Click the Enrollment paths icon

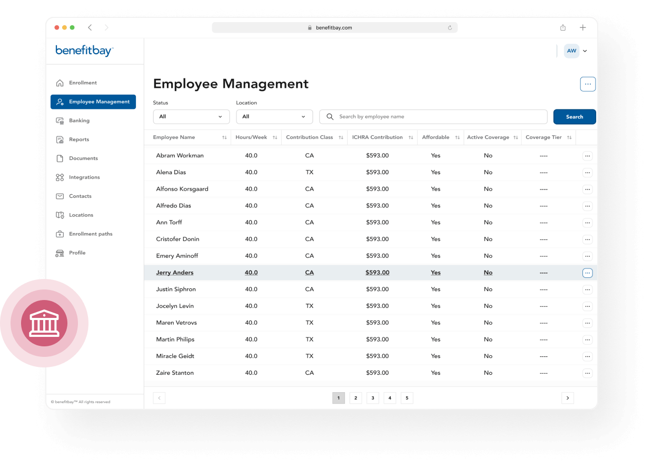pyautogui.click(x=60, y=234)
